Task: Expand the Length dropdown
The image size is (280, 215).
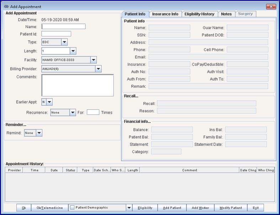Action: point(73,51)
